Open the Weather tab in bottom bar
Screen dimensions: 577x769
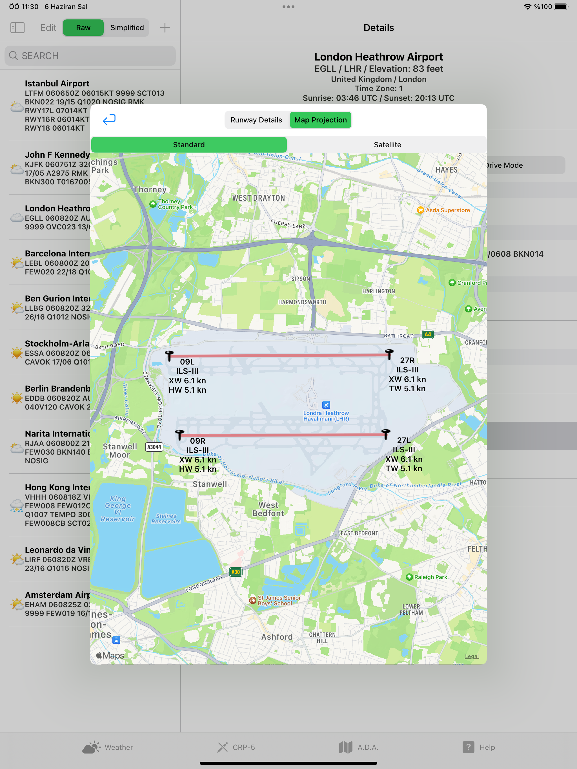coord(108,747)
